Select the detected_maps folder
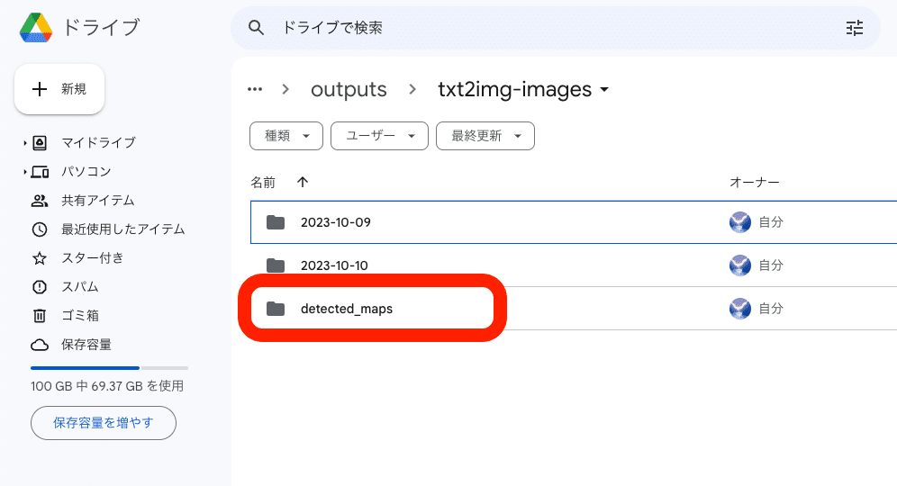 tap(574, 309)
